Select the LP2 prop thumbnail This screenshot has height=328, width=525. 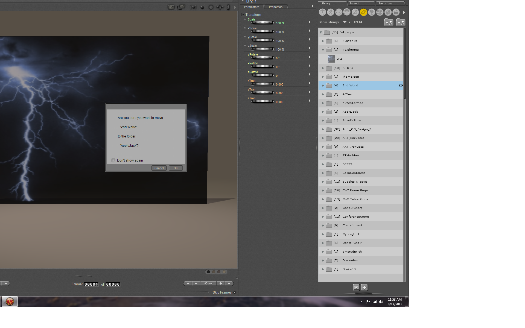331,59
